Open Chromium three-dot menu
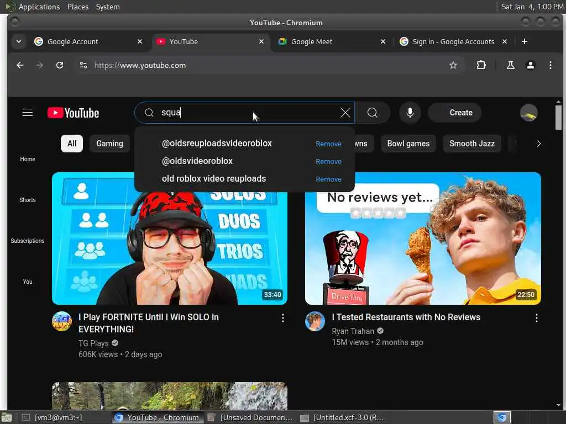Viewport: 566px width, 424px height. point(550,65)
